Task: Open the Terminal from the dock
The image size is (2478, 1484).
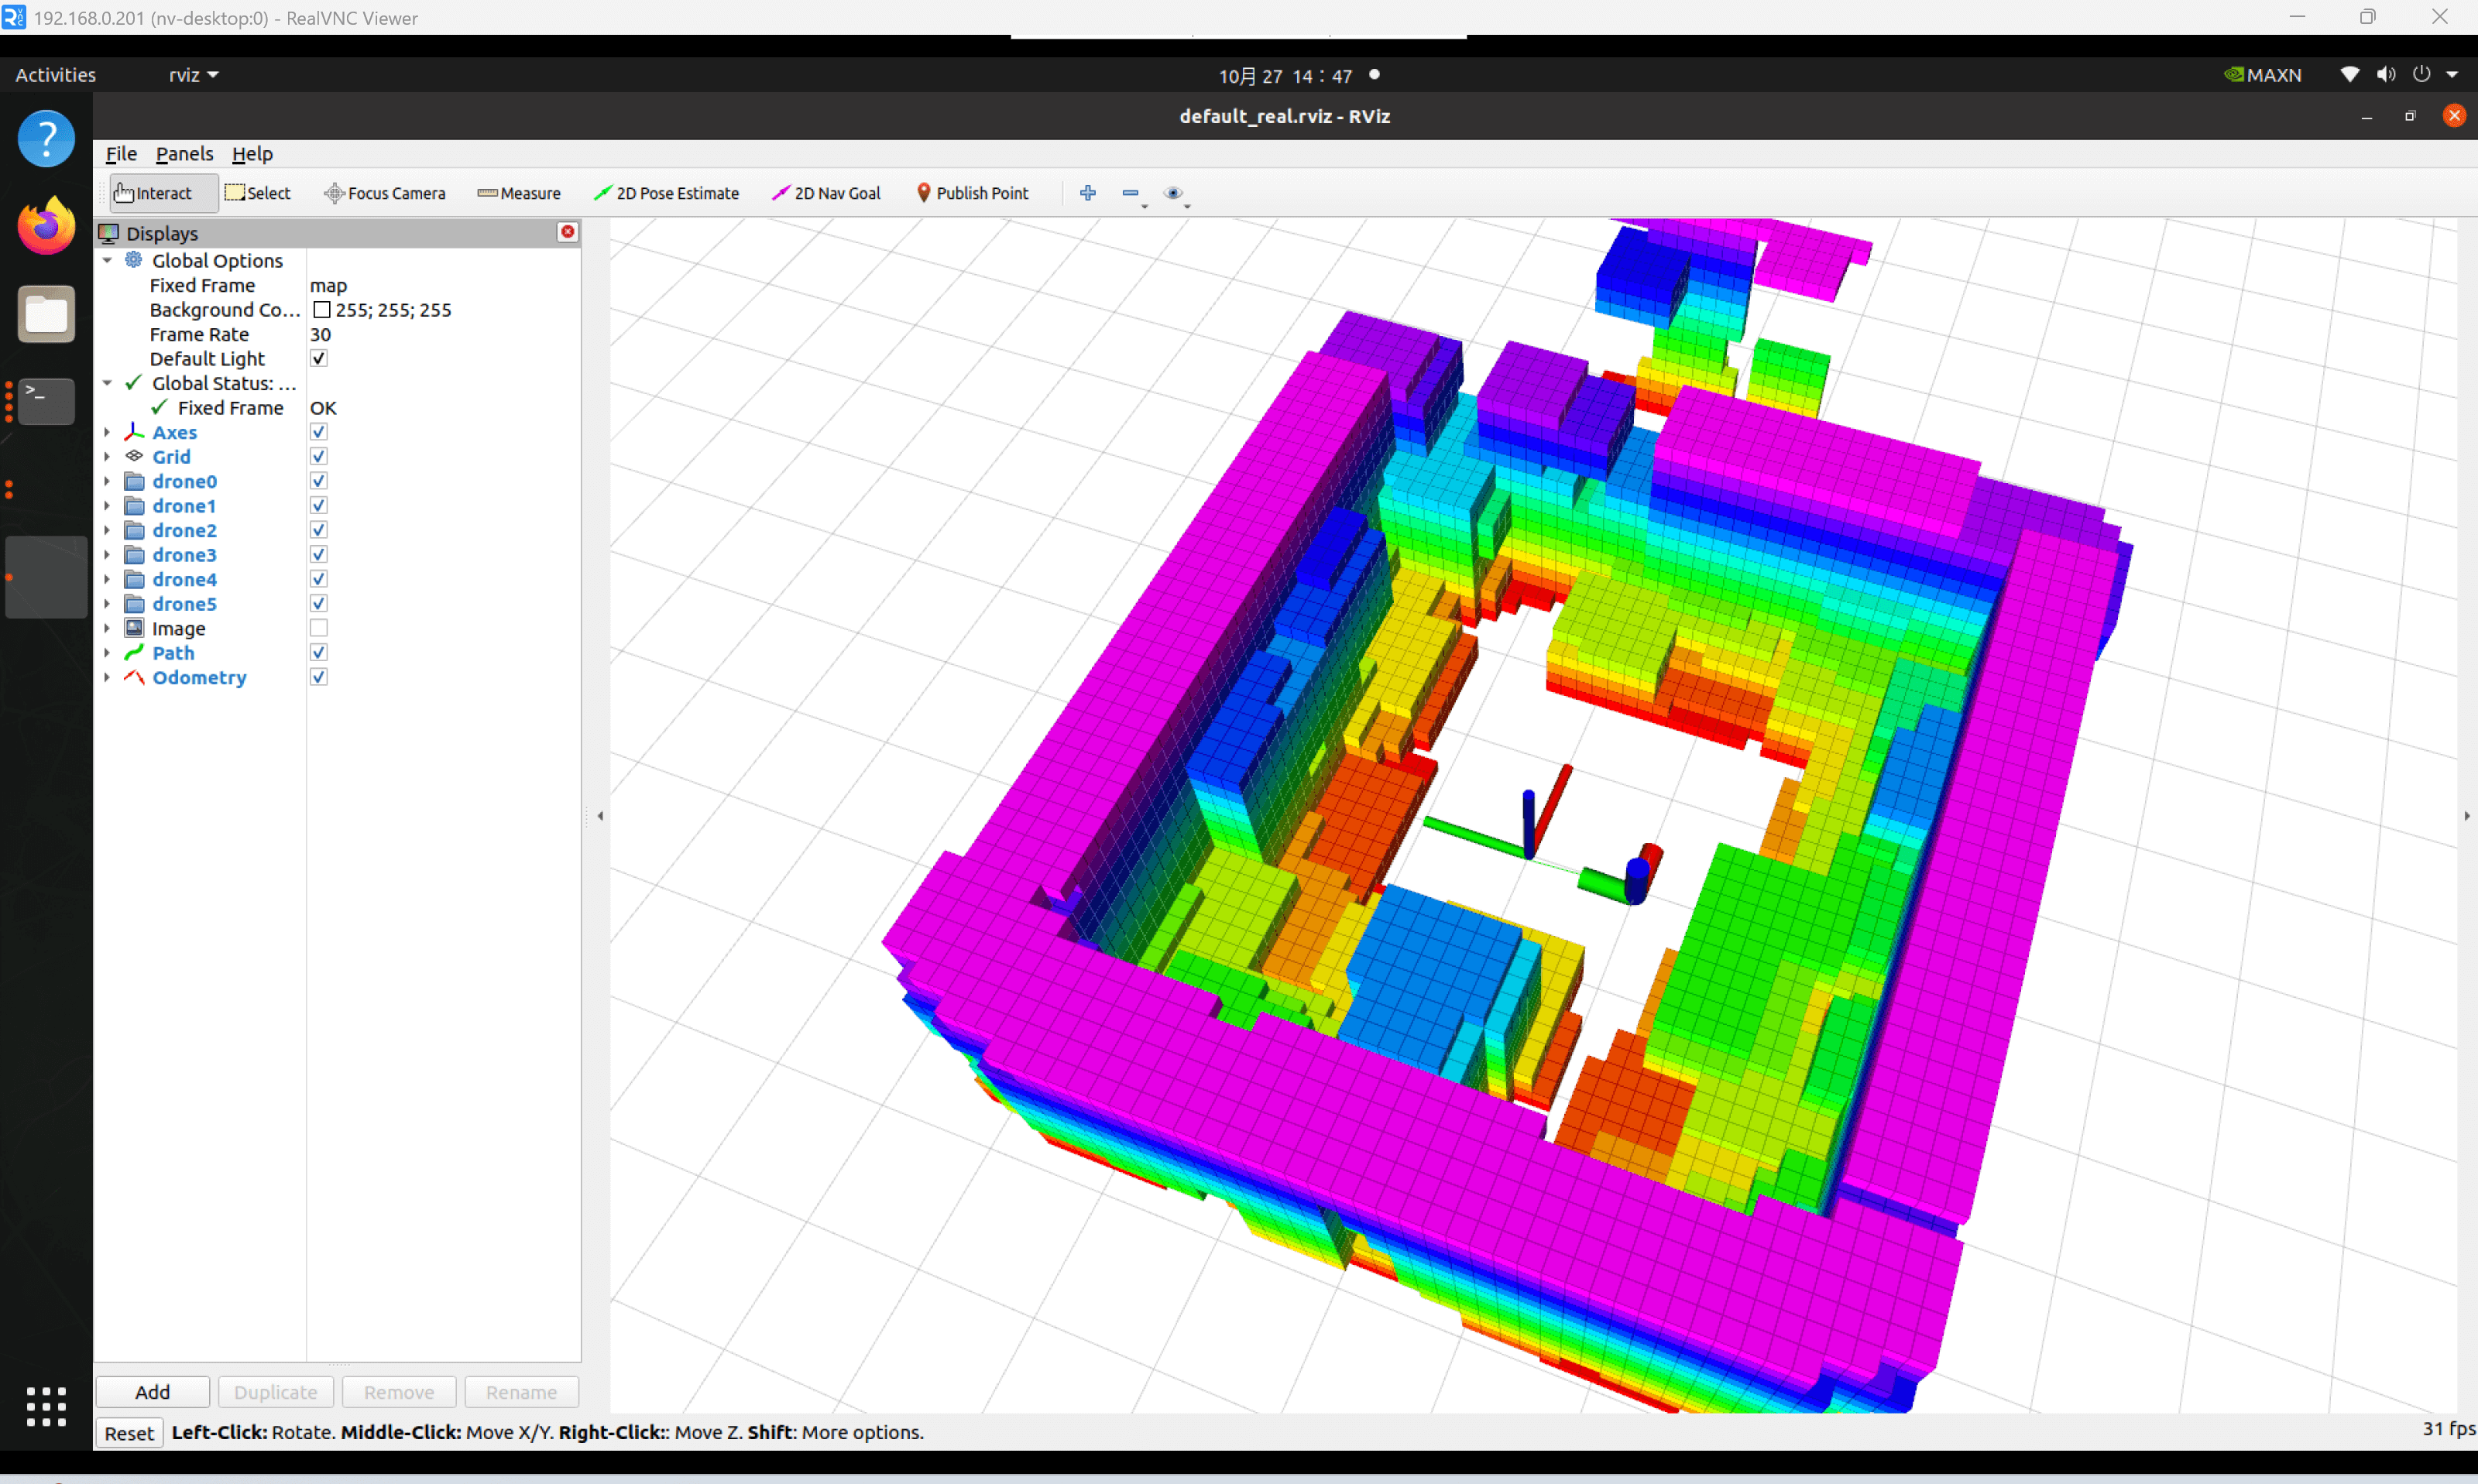Action: pos(46,401)
